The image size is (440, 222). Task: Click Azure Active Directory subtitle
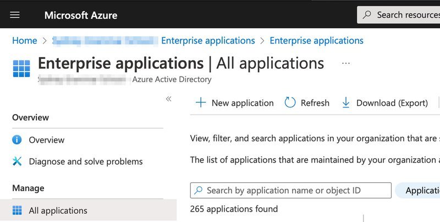(172, 79)
